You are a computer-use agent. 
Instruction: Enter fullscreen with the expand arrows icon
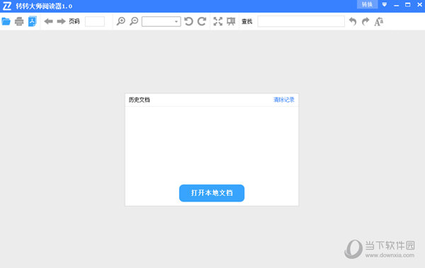218,21
